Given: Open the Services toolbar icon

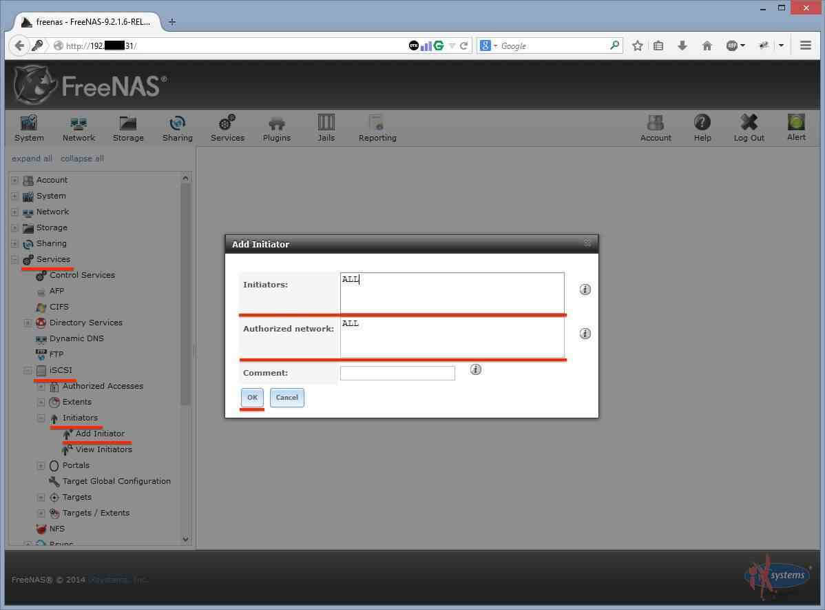Looking at the screenshot, I should [x=227, y=128].
